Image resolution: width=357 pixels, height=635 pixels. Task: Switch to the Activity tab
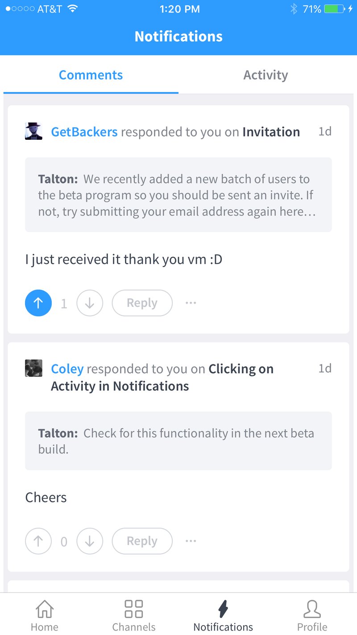pyautogui.click(x=266, y=75)
